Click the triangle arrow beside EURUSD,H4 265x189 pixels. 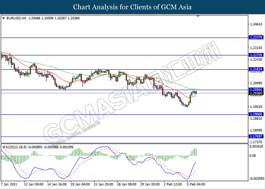coord(3,18)
